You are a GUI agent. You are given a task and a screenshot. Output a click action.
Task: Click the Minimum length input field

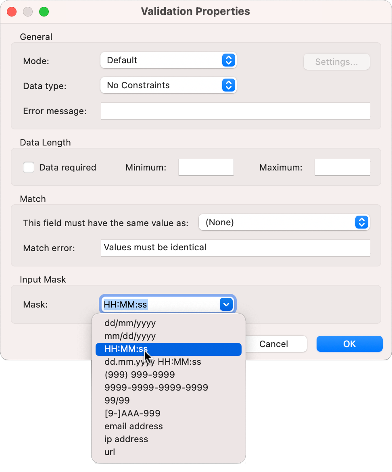206,167
